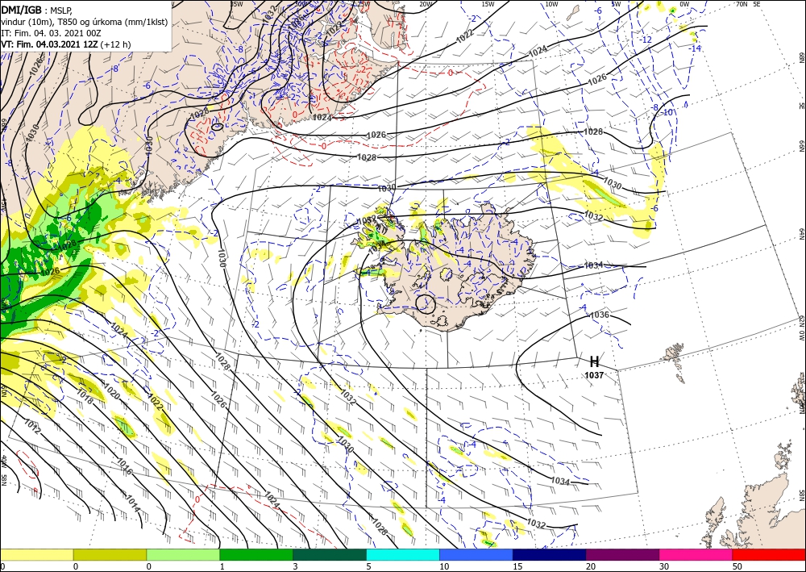Screen dimensions: 806x572
Task: Select the light green legend swatch
Action: coord(183,554)
